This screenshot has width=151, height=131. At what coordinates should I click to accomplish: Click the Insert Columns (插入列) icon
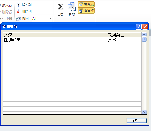[x=18, y=5]
